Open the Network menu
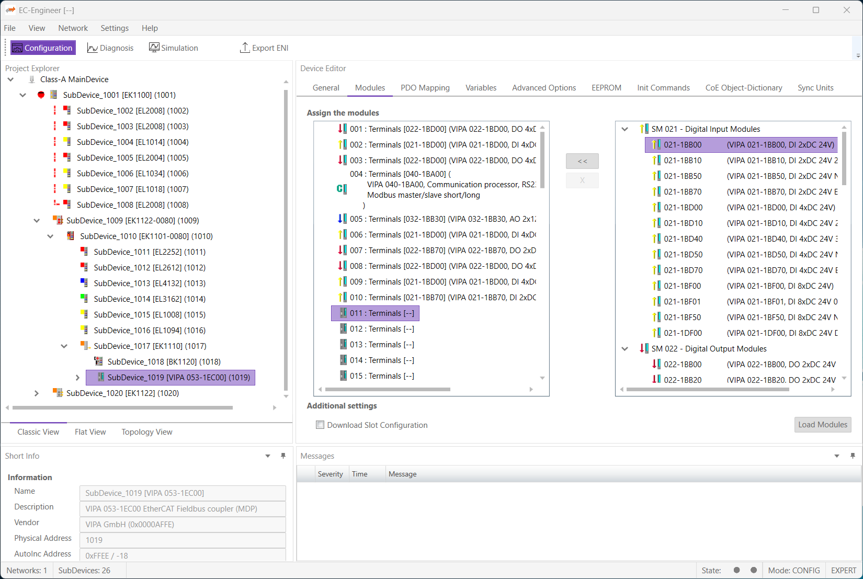Screen dimensions: 863x579 tap(73, 28)
